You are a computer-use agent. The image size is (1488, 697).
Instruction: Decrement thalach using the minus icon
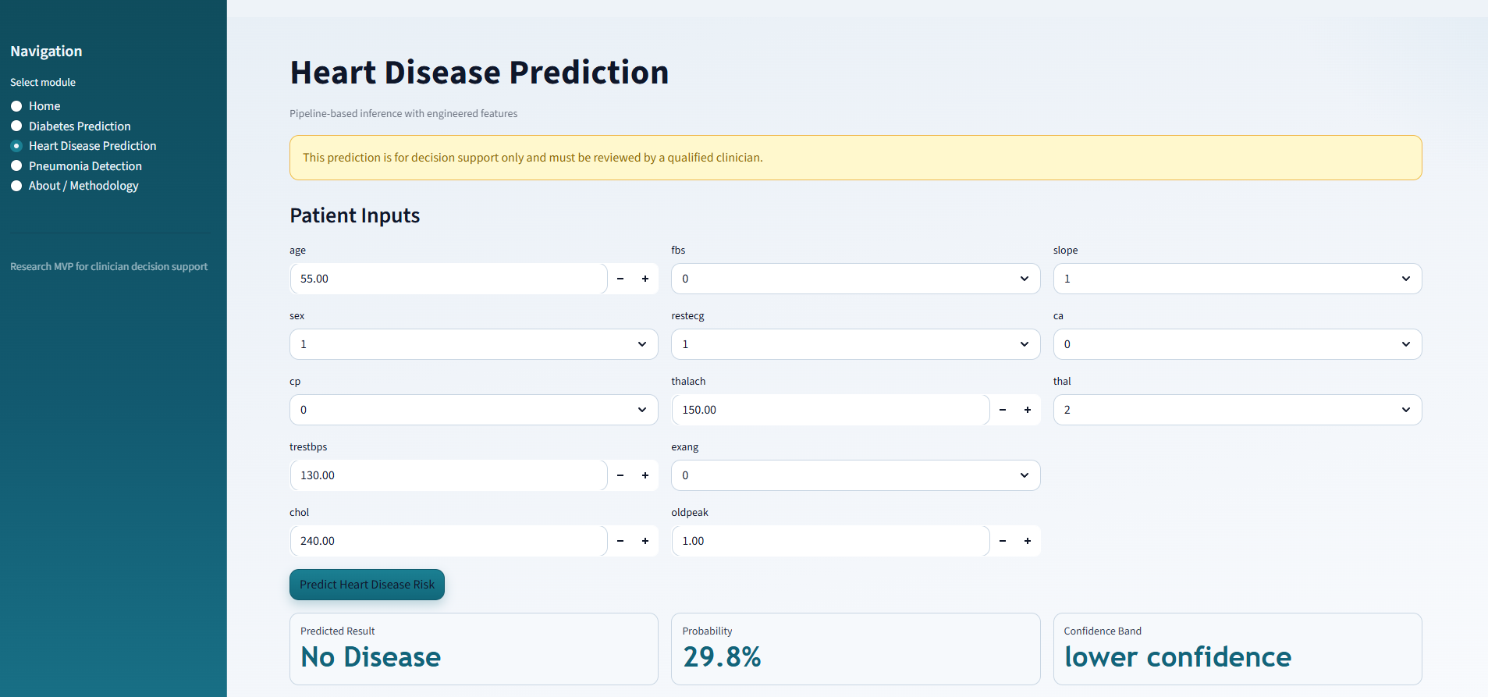(1003, 410)
